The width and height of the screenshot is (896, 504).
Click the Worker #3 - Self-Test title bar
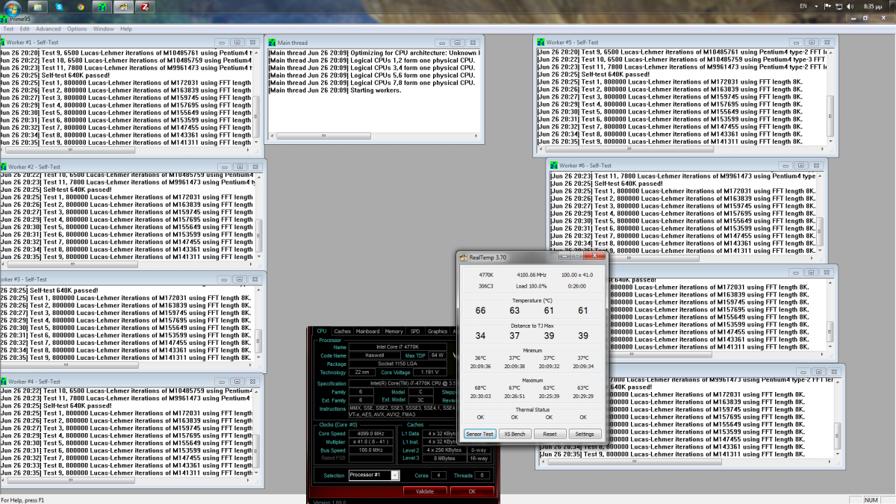tap(131, 279)
